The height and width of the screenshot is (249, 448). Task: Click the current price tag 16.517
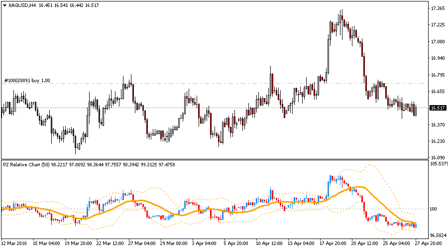(438, 108)
